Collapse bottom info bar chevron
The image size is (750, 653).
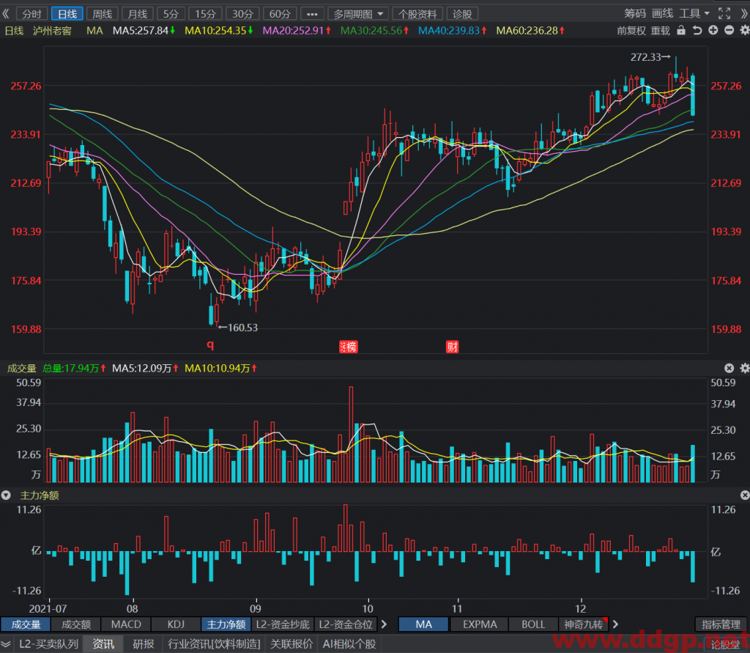(x=6, y=644)
